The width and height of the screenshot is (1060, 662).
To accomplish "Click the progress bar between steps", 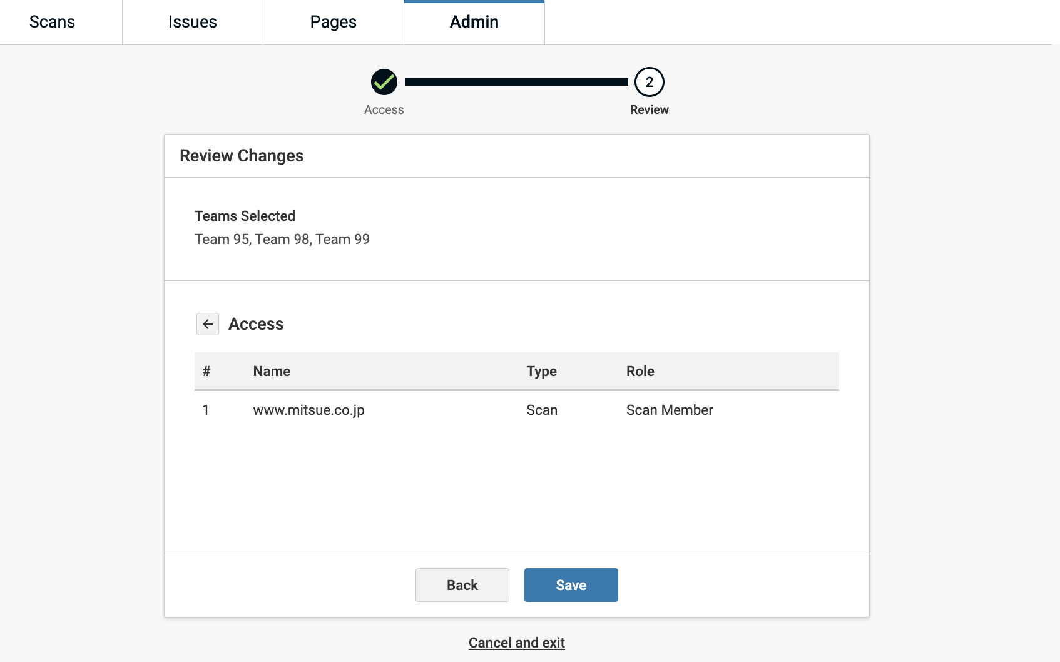I will tap(516, 82).
